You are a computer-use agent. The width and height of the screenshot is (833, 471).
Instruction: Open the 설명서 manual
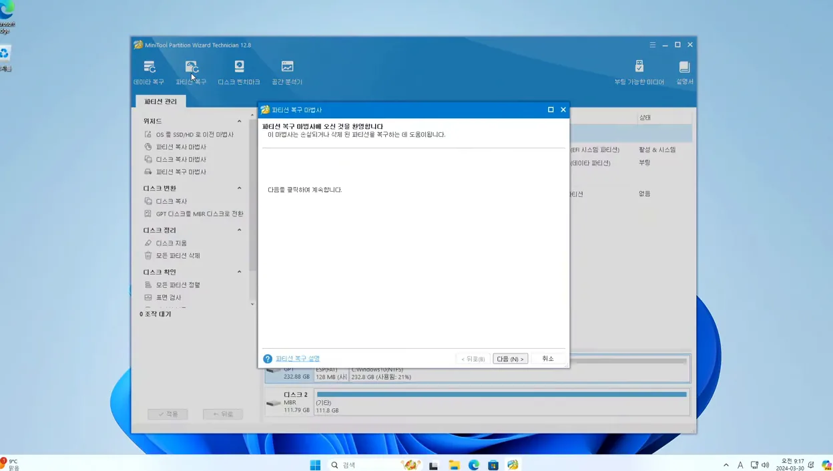(x=685, y=72)
